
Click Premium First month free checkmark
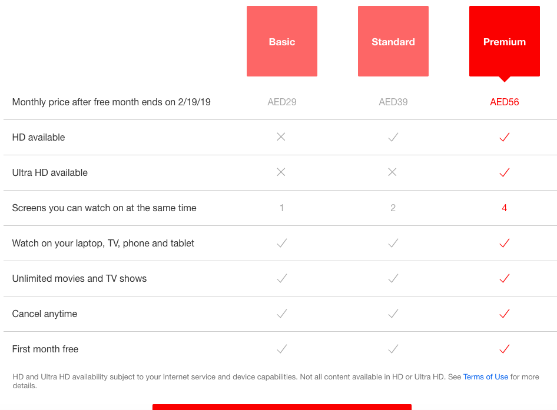point(504,349)
